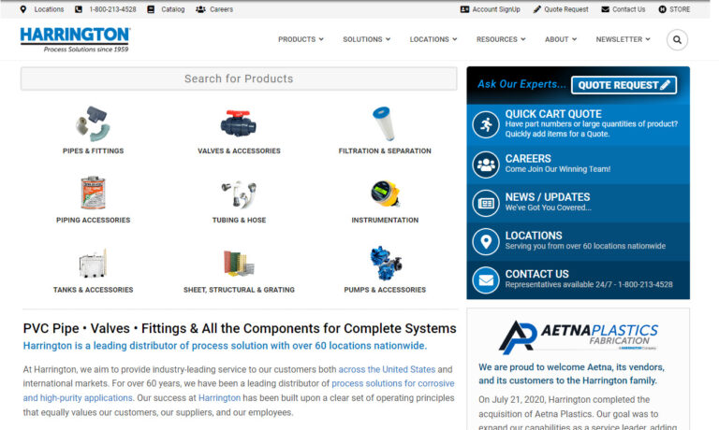The width and height of the screenshot is (719, 430).
Task: Click the phone icon beside 1-800-213-4528
Action: (79, 9)
